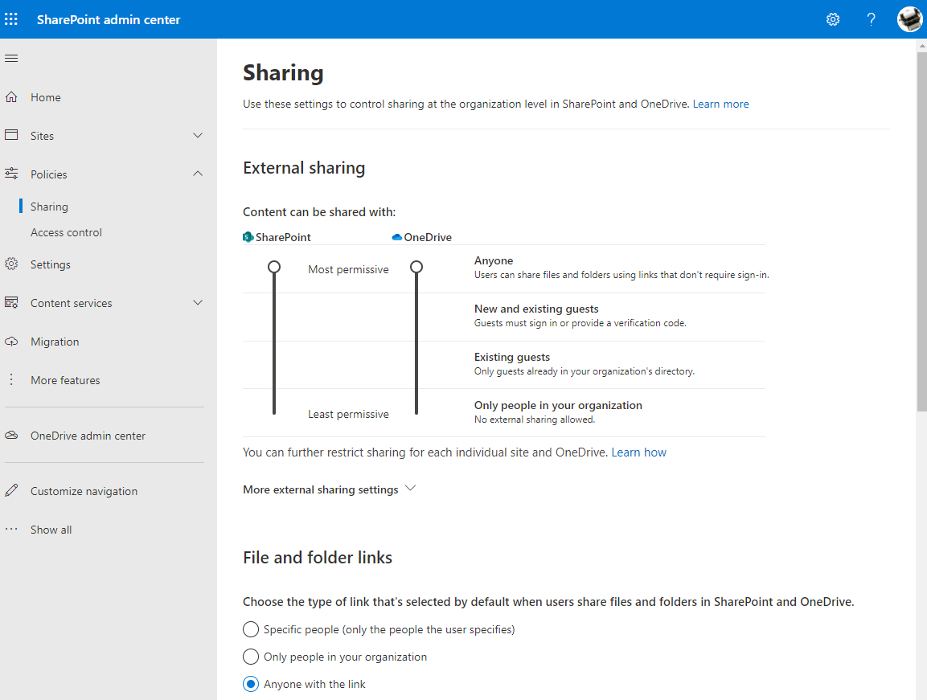Click the Content services icon
Image resolution: width=927 pixels, height=700 pixels.
click(x=11, y=303)
